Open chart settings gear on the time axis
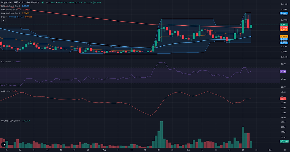Image resolution: width=290 pixels, height=152 pixels. (x=285, y=150)
